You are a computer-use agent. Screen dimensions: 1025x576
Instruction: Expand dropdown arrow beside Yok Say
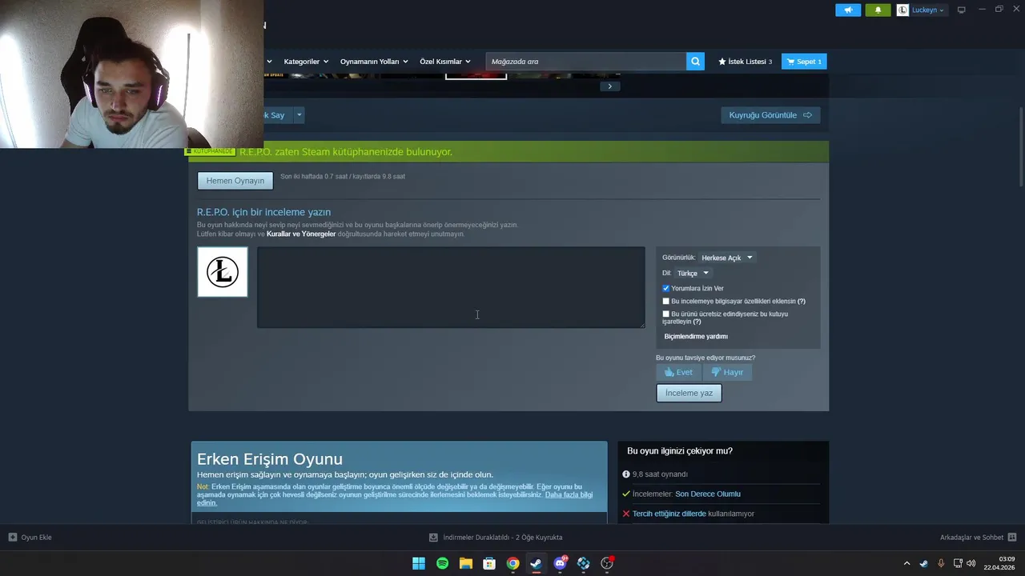[x=299, y=115]
